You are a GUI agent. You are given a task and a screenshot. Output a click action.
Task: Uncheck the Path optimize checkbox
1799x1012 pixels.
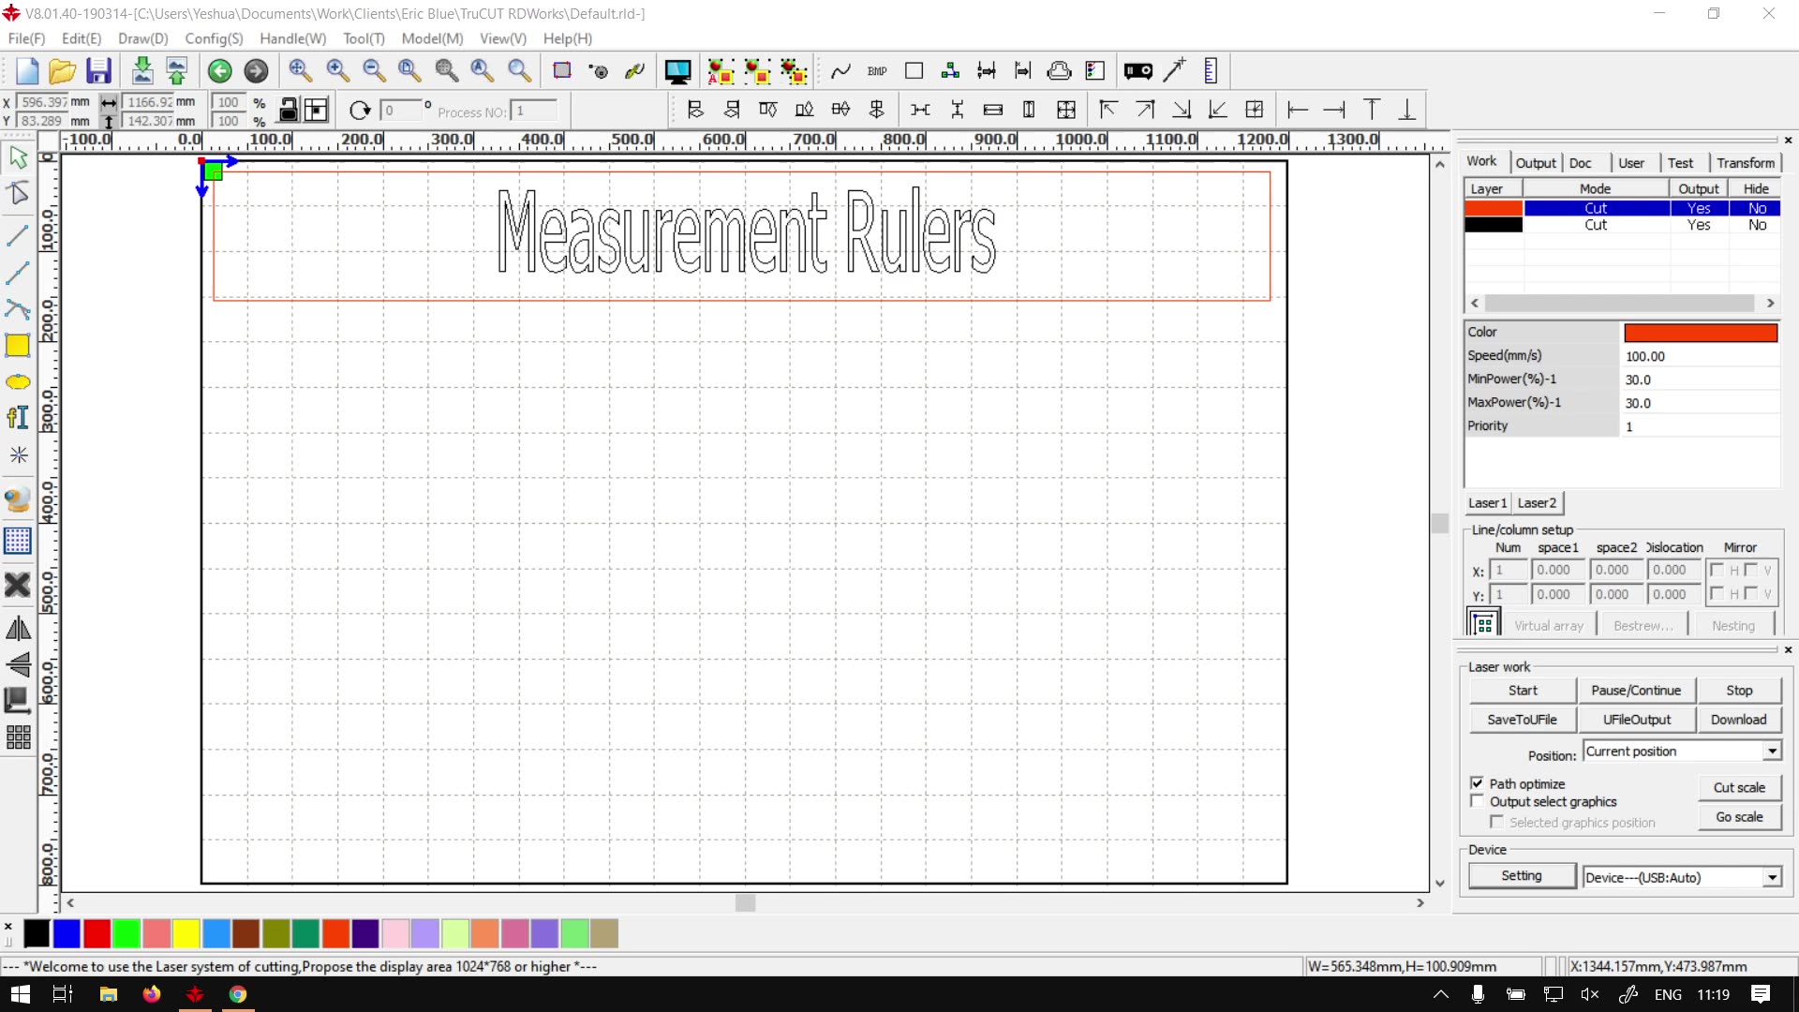click(1478, 783)
